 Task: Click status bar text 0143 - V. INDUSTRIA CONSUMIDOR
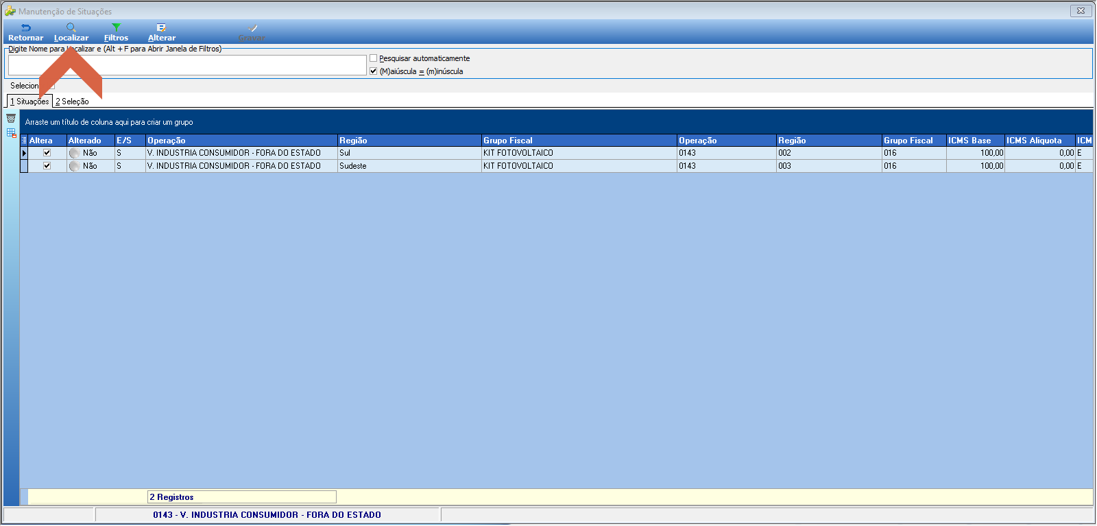[x=267, y=515]
